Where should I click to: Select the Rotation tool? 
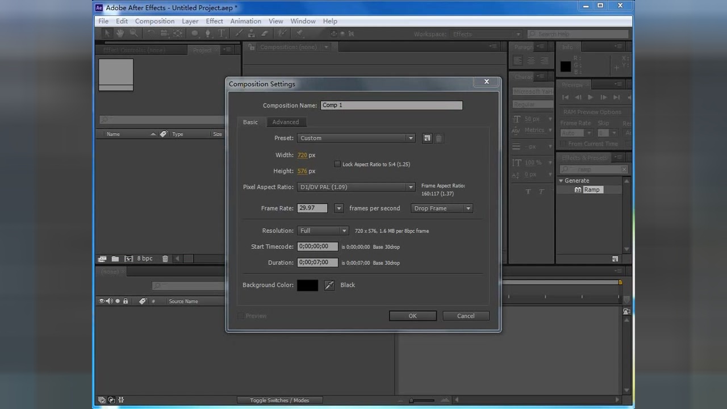[151, 33]
